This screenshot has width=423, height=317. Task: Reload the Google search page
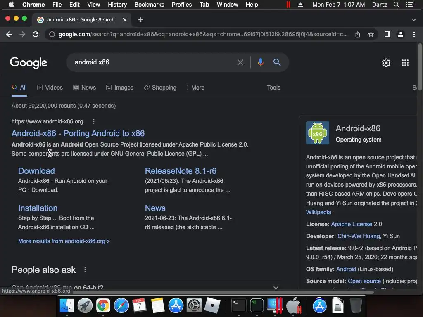point(36,34)
